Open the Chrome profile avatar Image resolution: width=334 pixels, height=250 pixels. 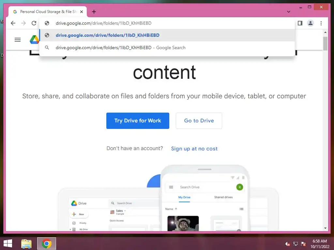[x=311, y=23]
